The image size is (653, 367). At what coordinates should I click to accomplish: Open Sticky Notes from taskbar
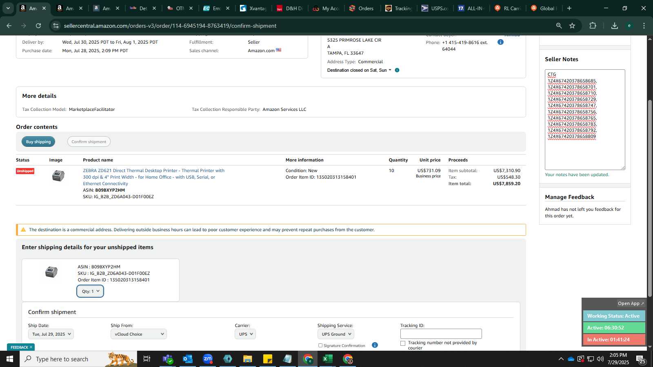point(268,359)
